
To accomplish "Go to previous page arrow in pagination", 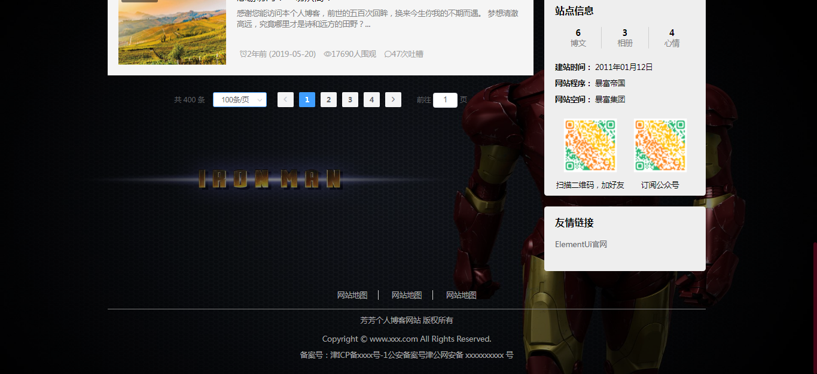I will (285, 100).
